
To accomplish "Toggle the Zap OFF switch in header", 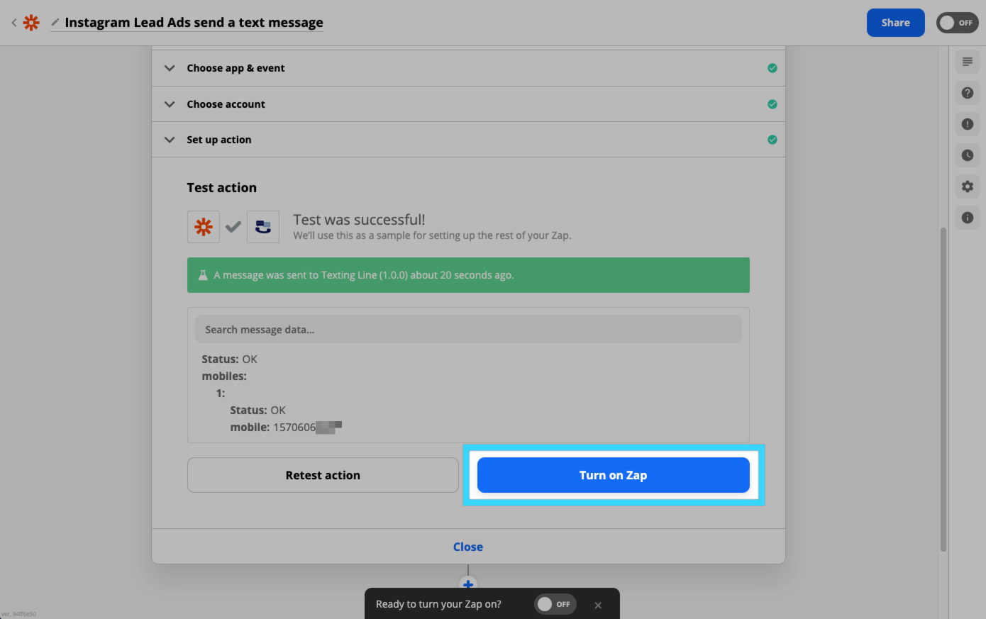I will (x=957, y=23).
